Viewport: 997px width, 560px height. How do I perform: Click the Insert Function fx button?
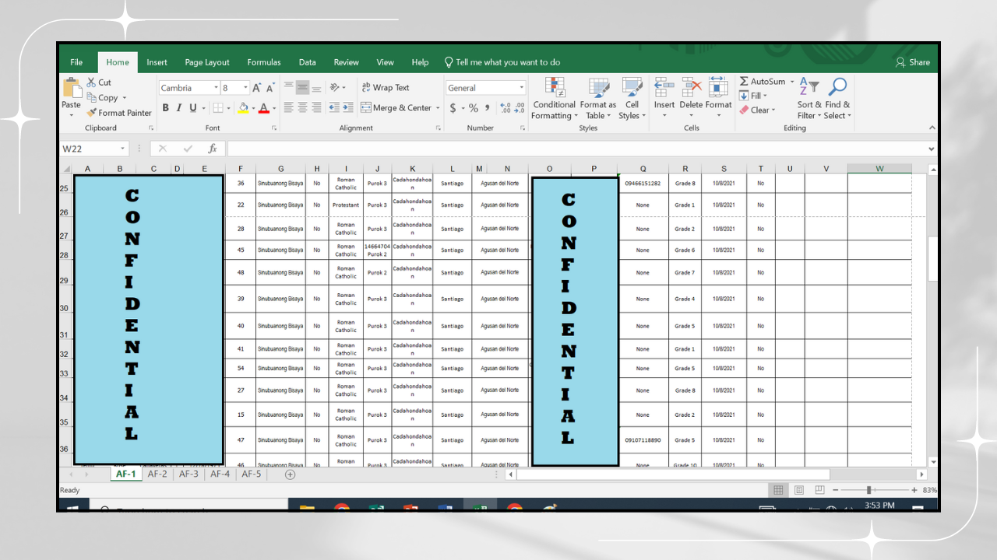[212, 149]
